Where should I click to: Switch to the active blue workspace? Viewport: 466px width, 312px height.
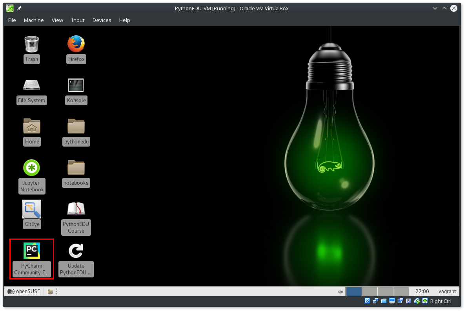pos(354,292)
